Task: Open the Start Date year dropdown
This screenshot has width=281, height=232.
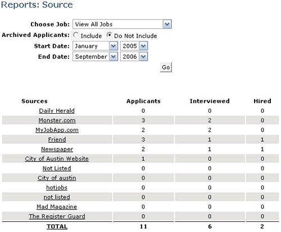Action: pos(134,46)
